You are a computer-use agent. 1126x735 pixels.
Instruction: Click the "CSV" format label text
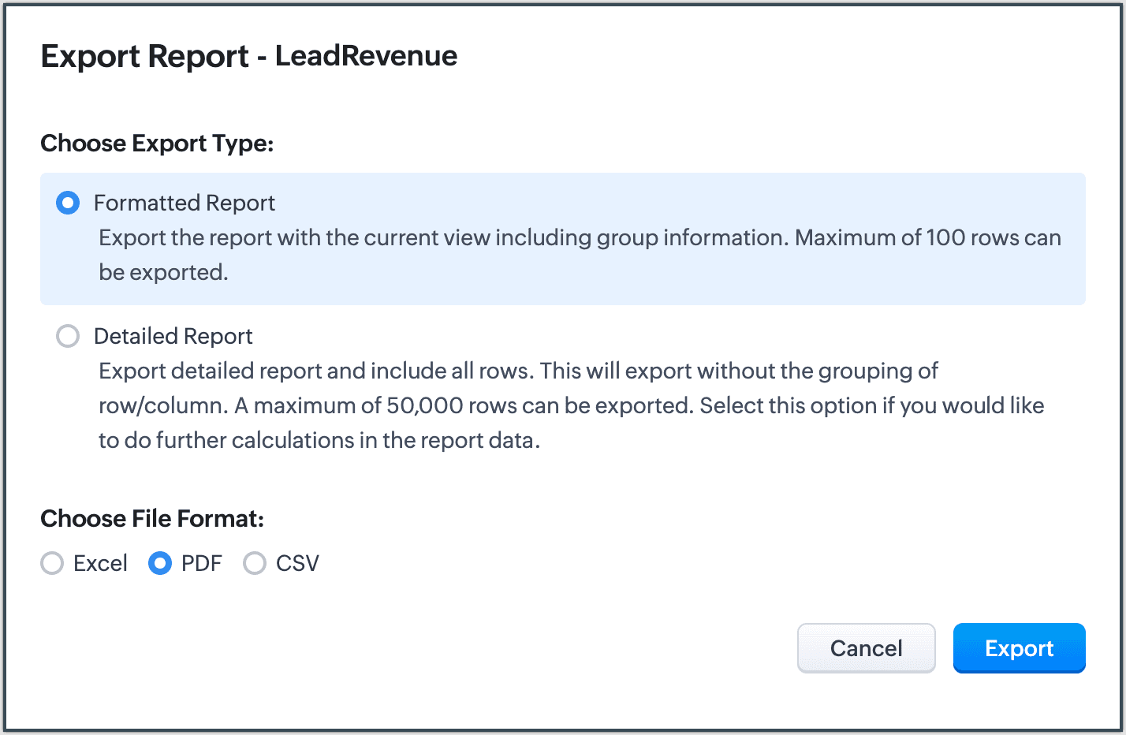pos(297,563)
